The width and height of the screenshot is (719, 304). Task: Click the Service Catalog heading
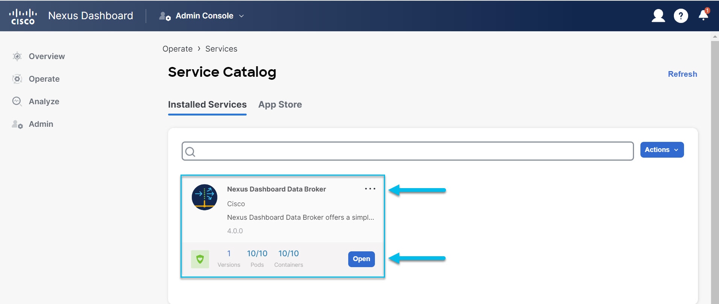click(222, 72)
